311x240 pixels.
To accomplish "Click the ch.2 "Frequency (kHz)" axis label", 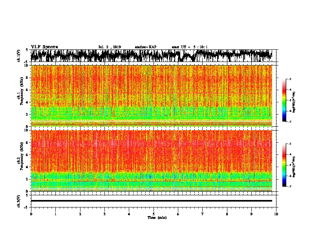I will pos(22,156).
